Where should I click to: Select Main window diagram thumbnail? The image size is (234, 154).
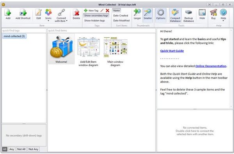pos(115,52)
